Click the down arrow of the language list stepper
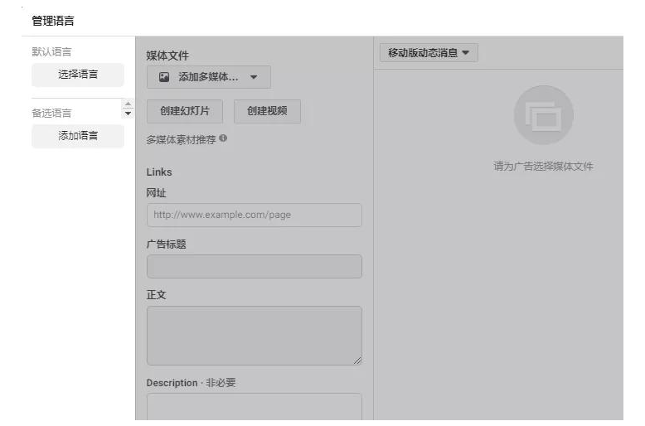The image size is (645, 426). point(128,113)
